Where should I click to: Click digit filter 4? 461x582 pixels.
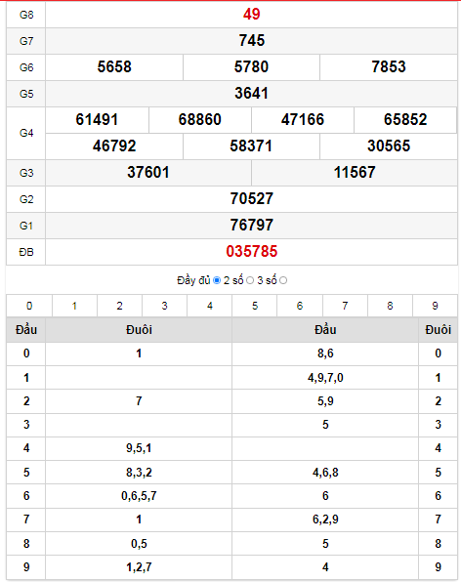210,306
